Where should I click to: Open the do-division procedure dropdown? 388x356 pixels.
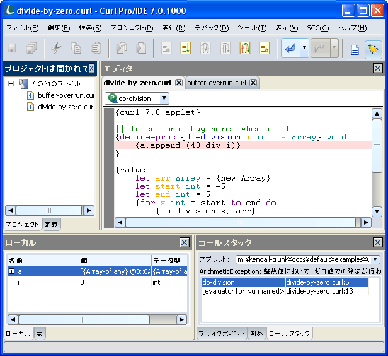164,98
